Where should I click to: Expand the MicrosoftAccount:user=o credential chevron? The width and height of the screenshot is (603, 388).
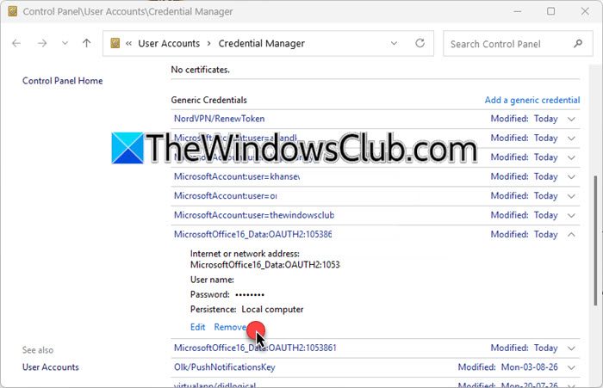point(571,196)
